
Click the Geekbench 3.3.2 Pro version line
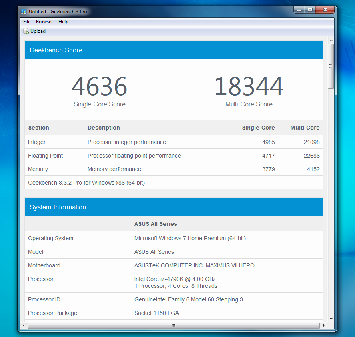click(x=86, y=183)
